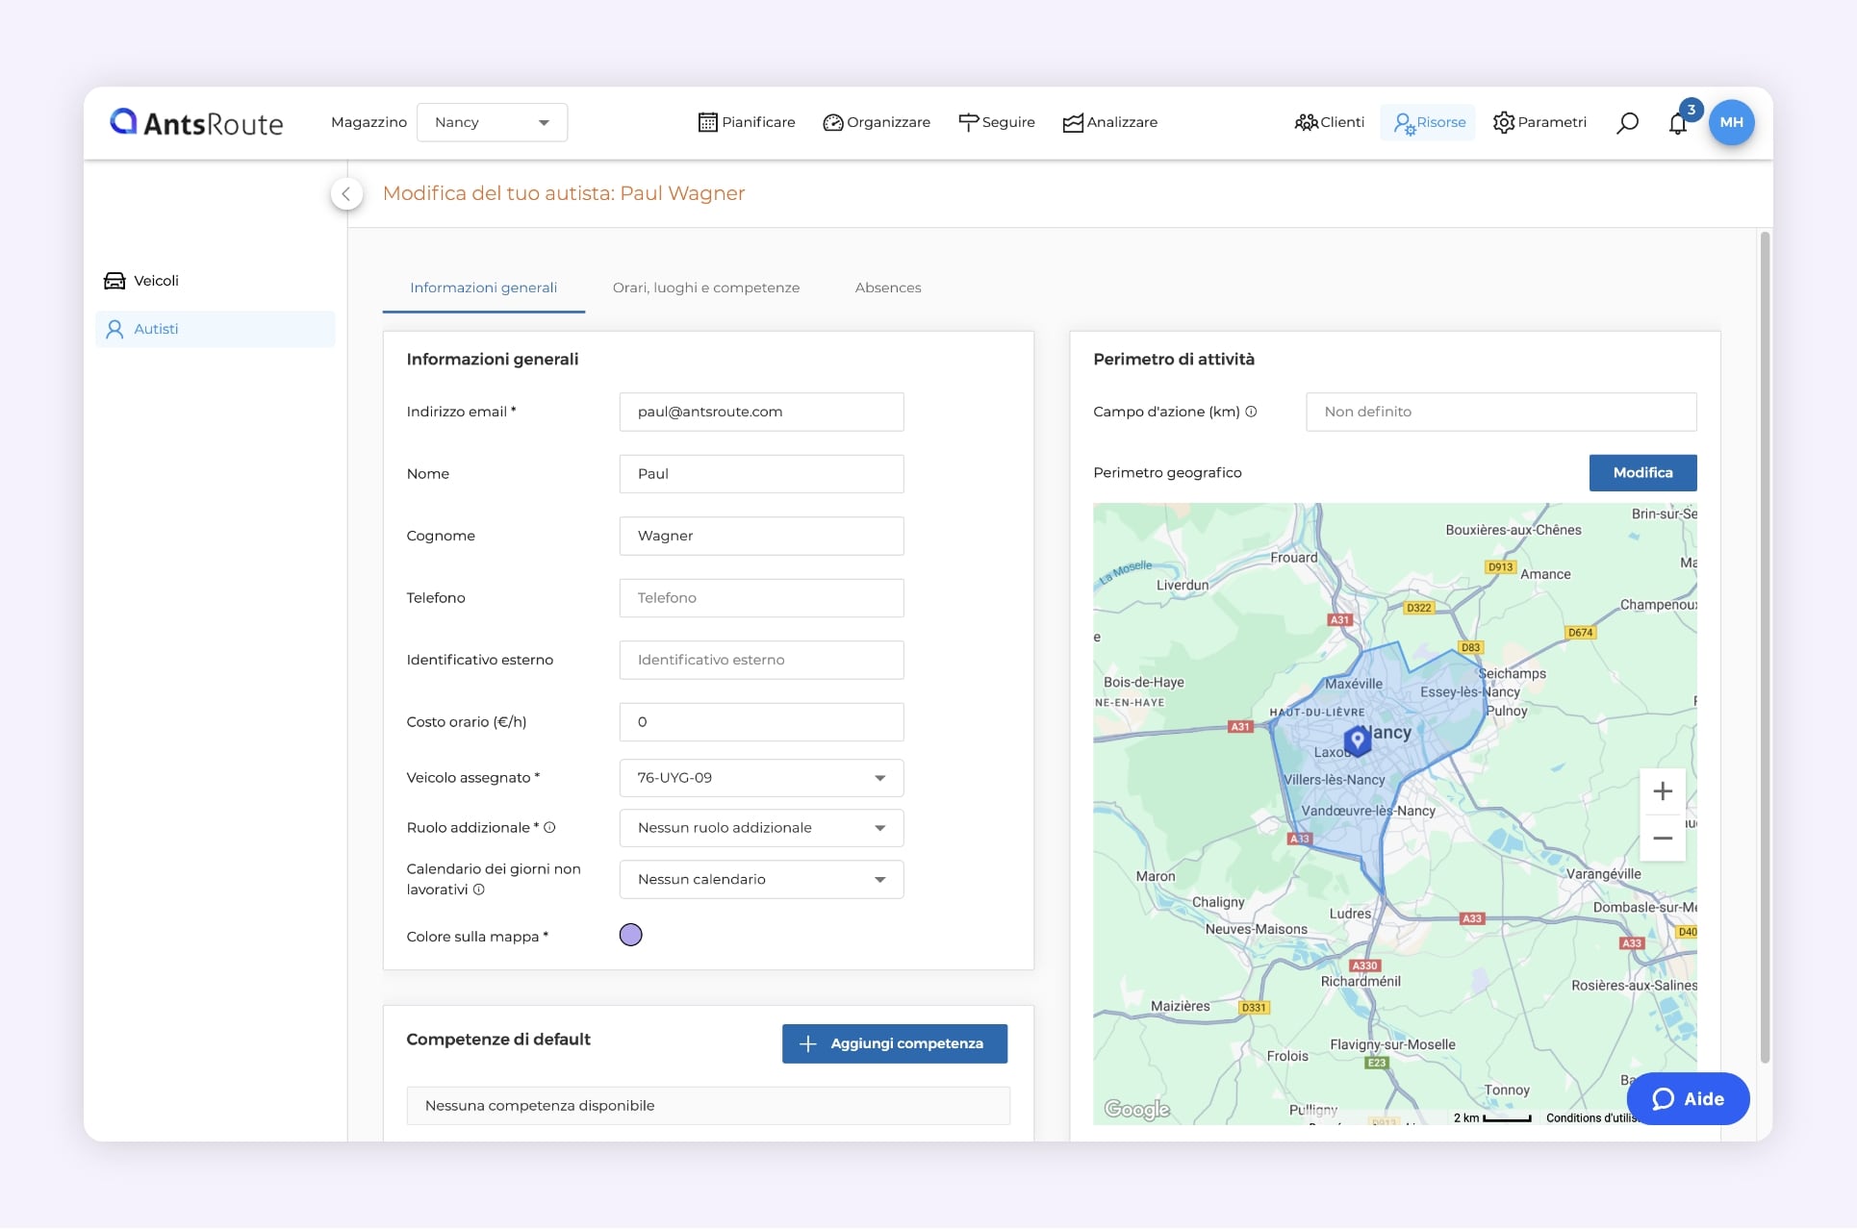Click the purple map color swatch
Image resolution: width=1857 pixels, height=1229 pixels.
coord(630,935)
